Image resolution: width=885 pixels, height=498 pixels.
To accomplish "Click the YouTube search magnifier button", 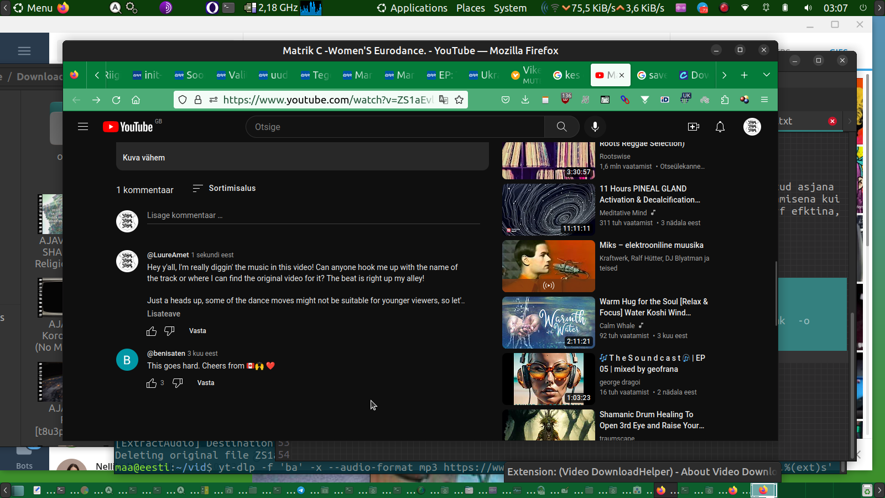I will coord(561,127).
